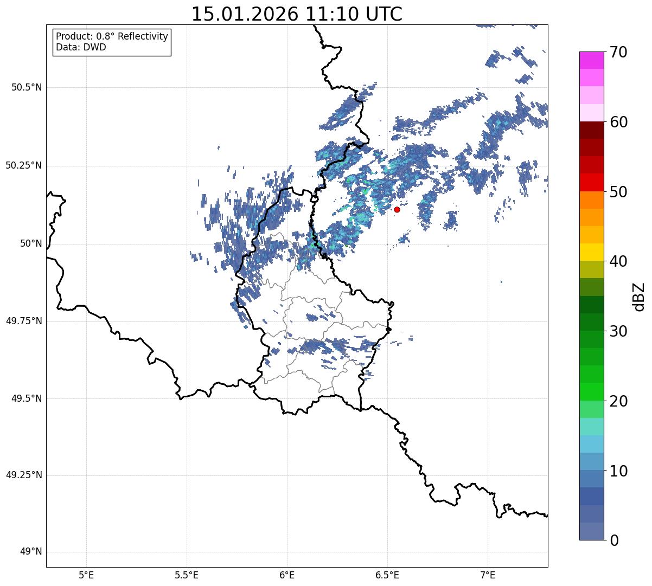Image resolution: width=652 pixels, height=586 pixels.
Task: Click the dark maroon colorbar segment below 60
Action: [591, 130]
